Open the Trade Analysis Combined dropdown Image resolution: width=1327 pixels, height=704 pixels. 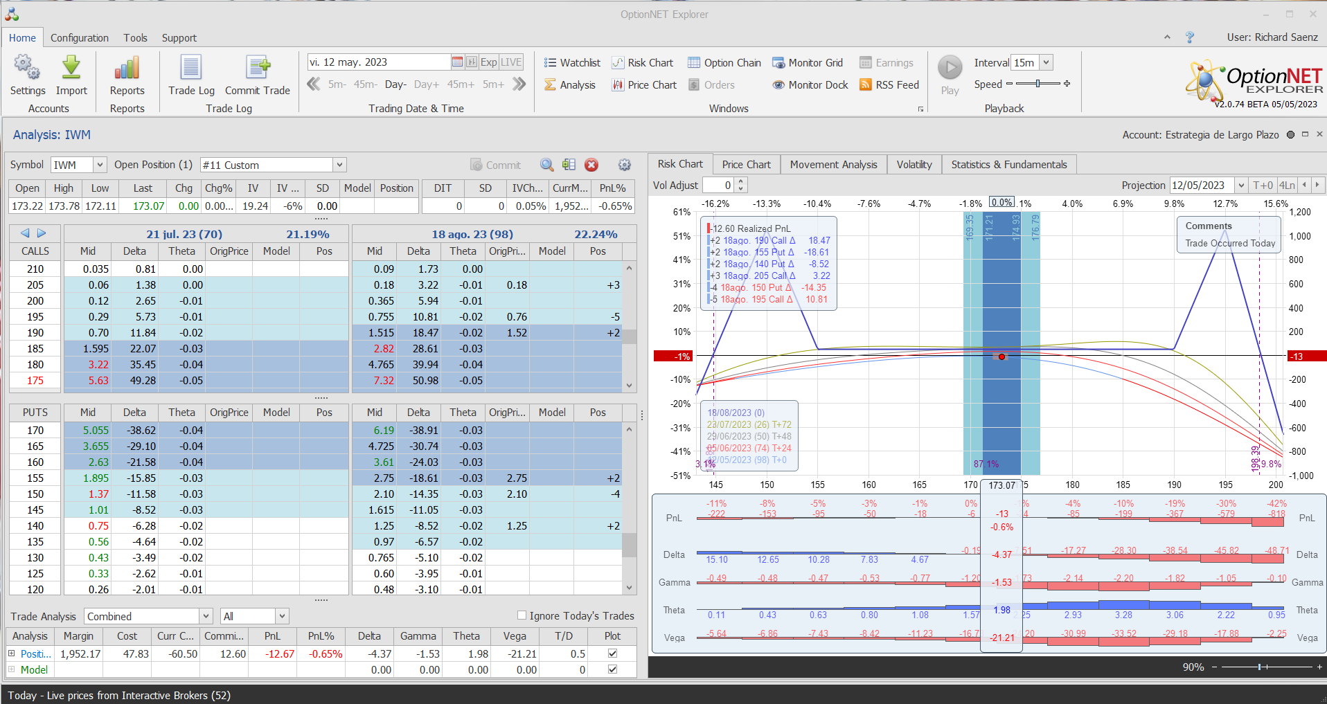[206, 616]
